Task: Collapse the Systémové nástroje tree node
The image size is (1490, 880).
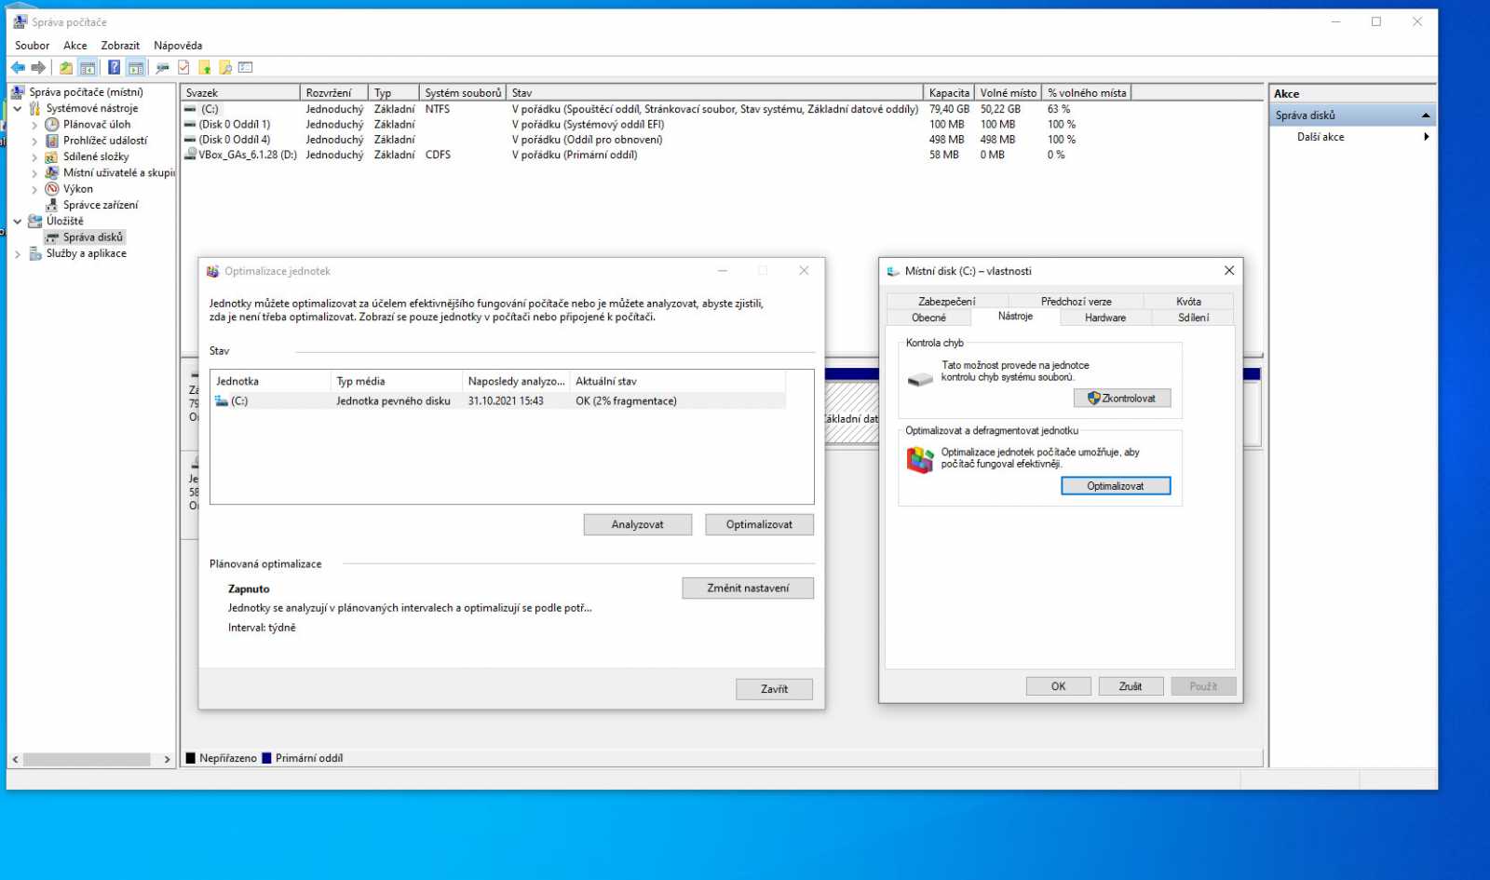Action: [17, 109]
